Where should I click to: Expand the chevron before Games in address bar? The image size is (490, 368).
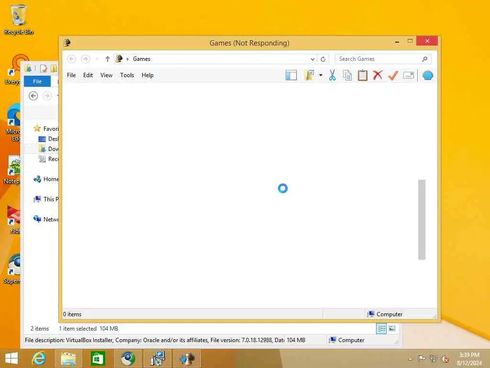pyautogui.click(x=127, y=59)
